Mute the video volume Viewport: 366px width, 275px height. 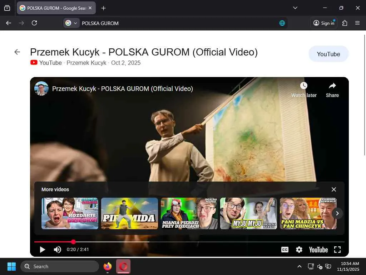pos(58,250)
